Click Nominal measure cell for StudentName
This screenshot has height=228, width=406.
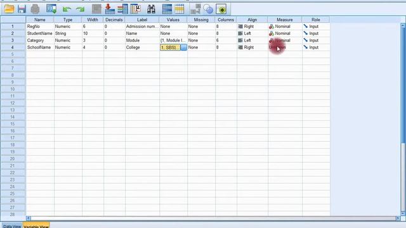click(285, 34)
